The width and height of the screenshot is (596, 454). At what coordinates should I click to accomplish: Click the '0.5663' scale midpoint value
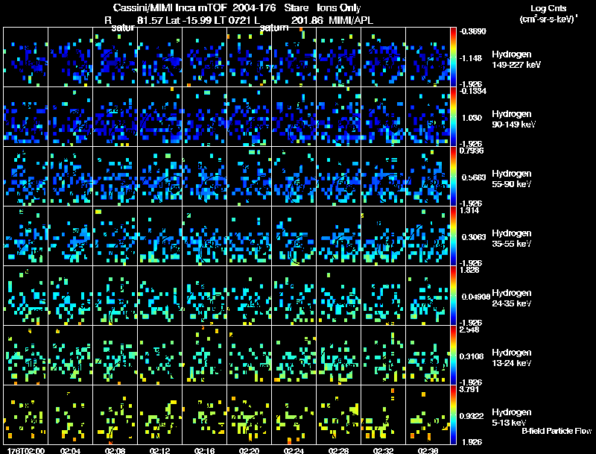point(473,177)
